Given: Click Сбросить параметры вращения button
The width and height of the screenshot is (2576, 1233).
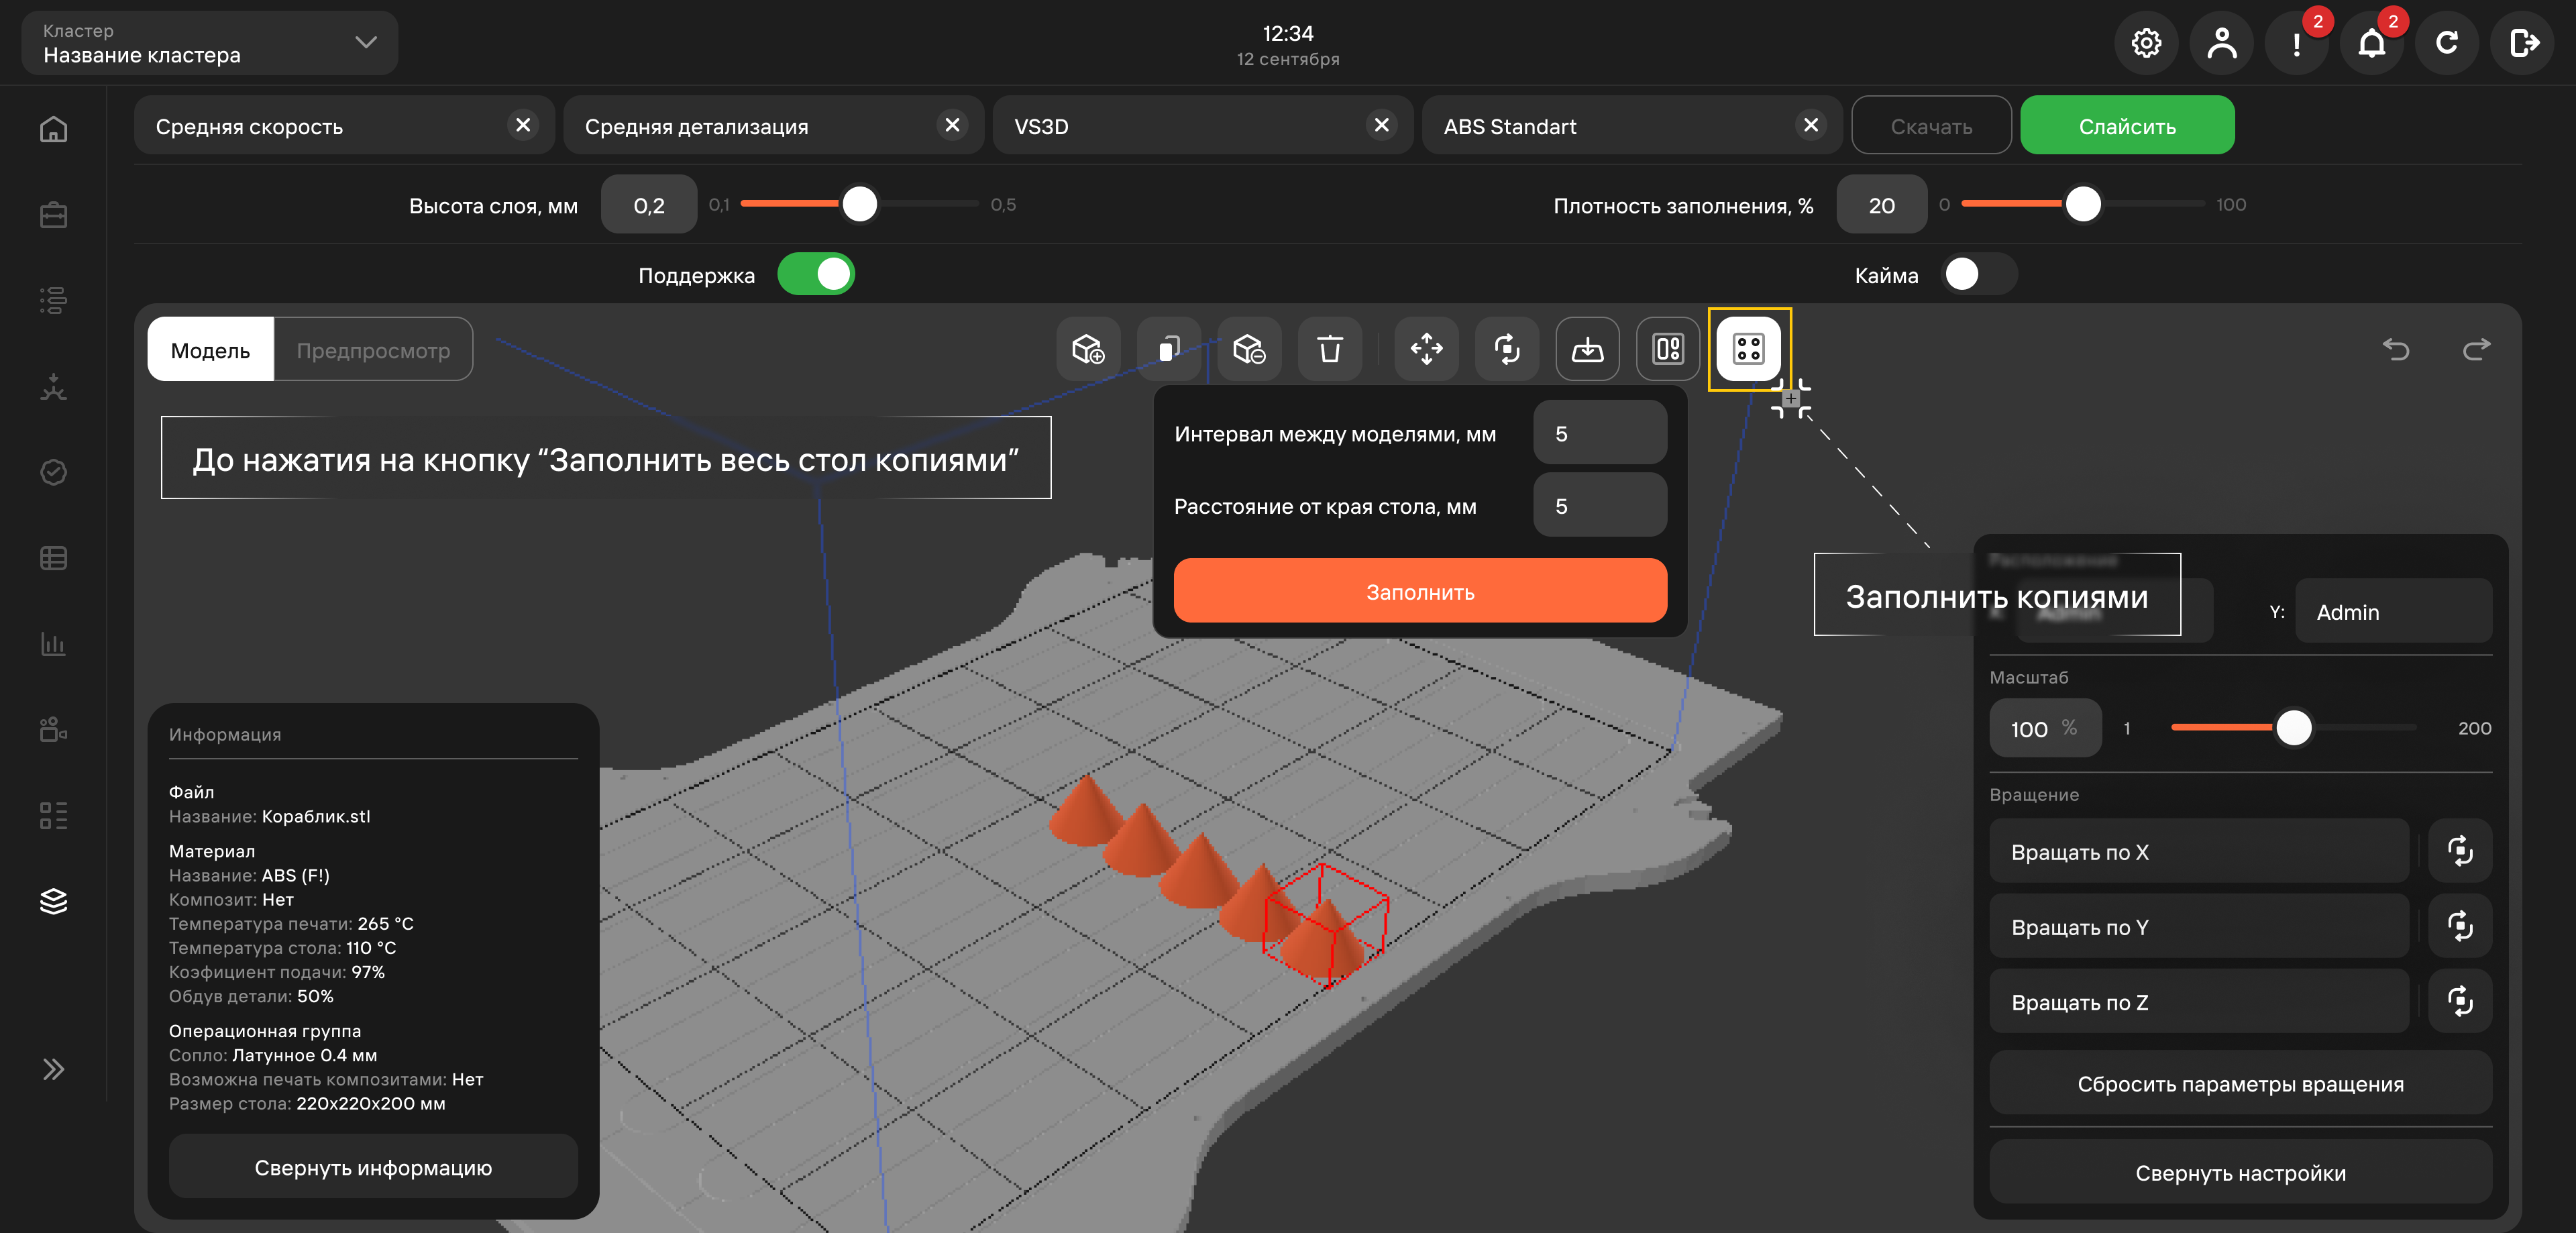Looking at the screenshot, I should pyautogui.click(x=2240, y=1083).
